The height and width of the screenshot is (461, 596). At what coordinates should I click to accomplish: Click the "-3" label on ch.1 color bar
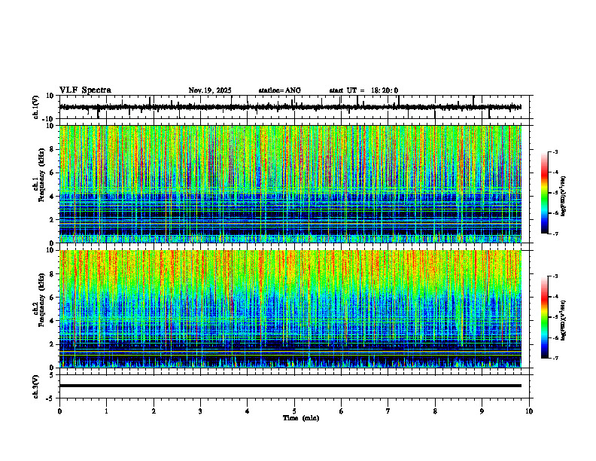(555, 152)
